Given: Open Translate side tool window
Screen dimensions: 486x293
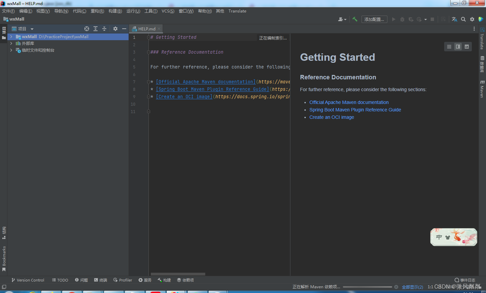Looking at the screenshot, I should coord(482,38).
